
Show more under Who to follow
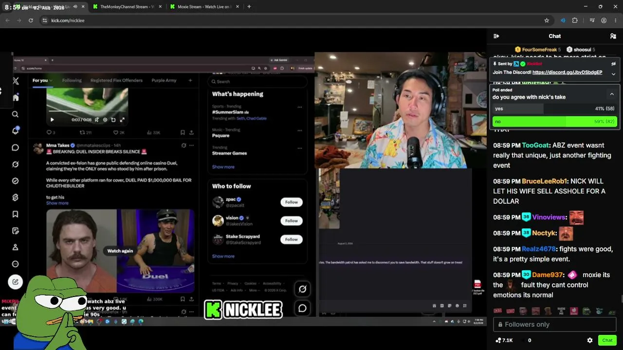[x=223, y=256]
